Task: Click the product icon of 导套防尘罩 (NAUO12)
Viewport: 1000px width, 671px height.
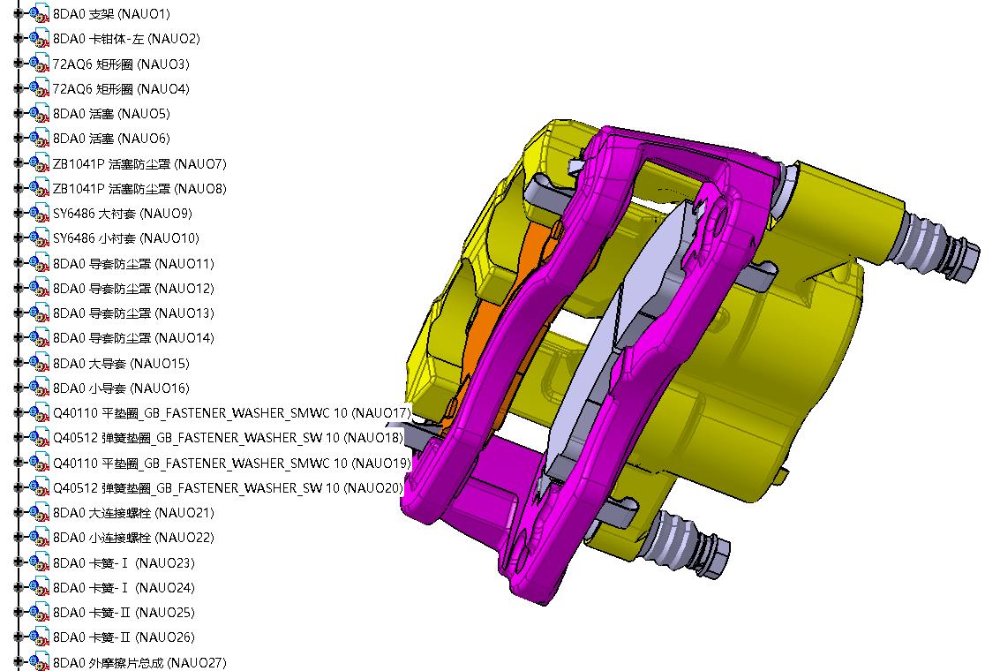Action: click(39, 289)
